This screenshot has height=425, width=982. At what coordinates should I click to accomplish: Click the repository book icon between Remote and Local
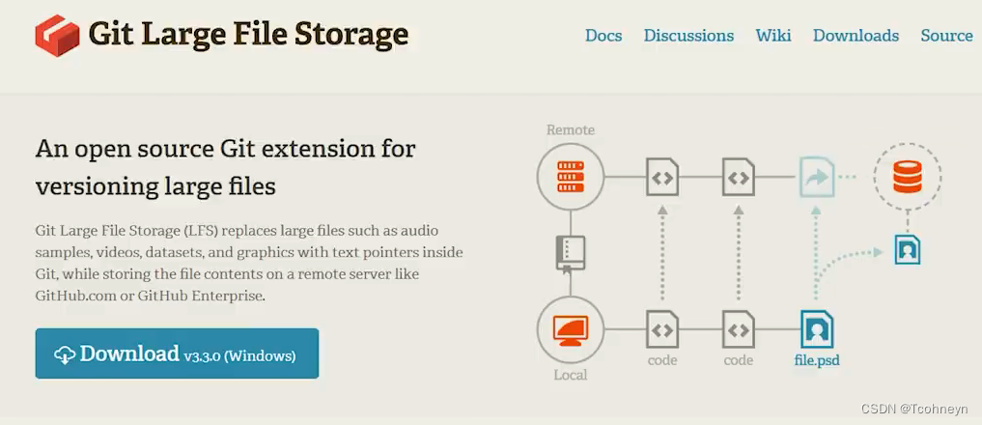tap(571, 254)
